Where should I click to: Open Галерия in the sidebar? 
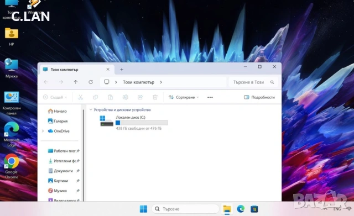(58, 121)
